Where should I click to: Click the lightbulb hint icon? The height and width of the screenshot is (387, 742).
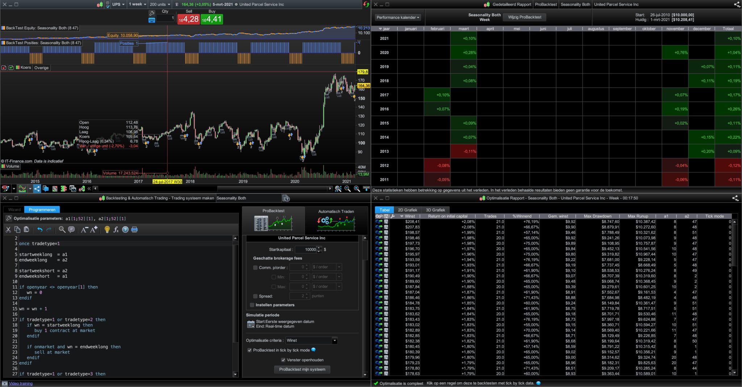tap(107, 230)
